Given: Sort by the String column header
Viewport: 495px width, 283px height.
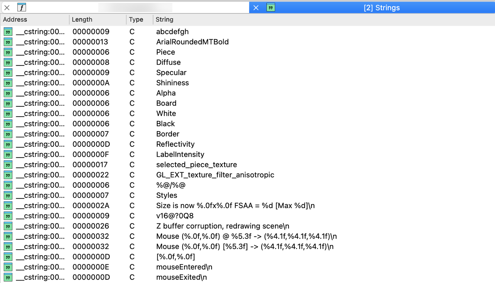Looking at the screenshot, I should pos(165,20).
